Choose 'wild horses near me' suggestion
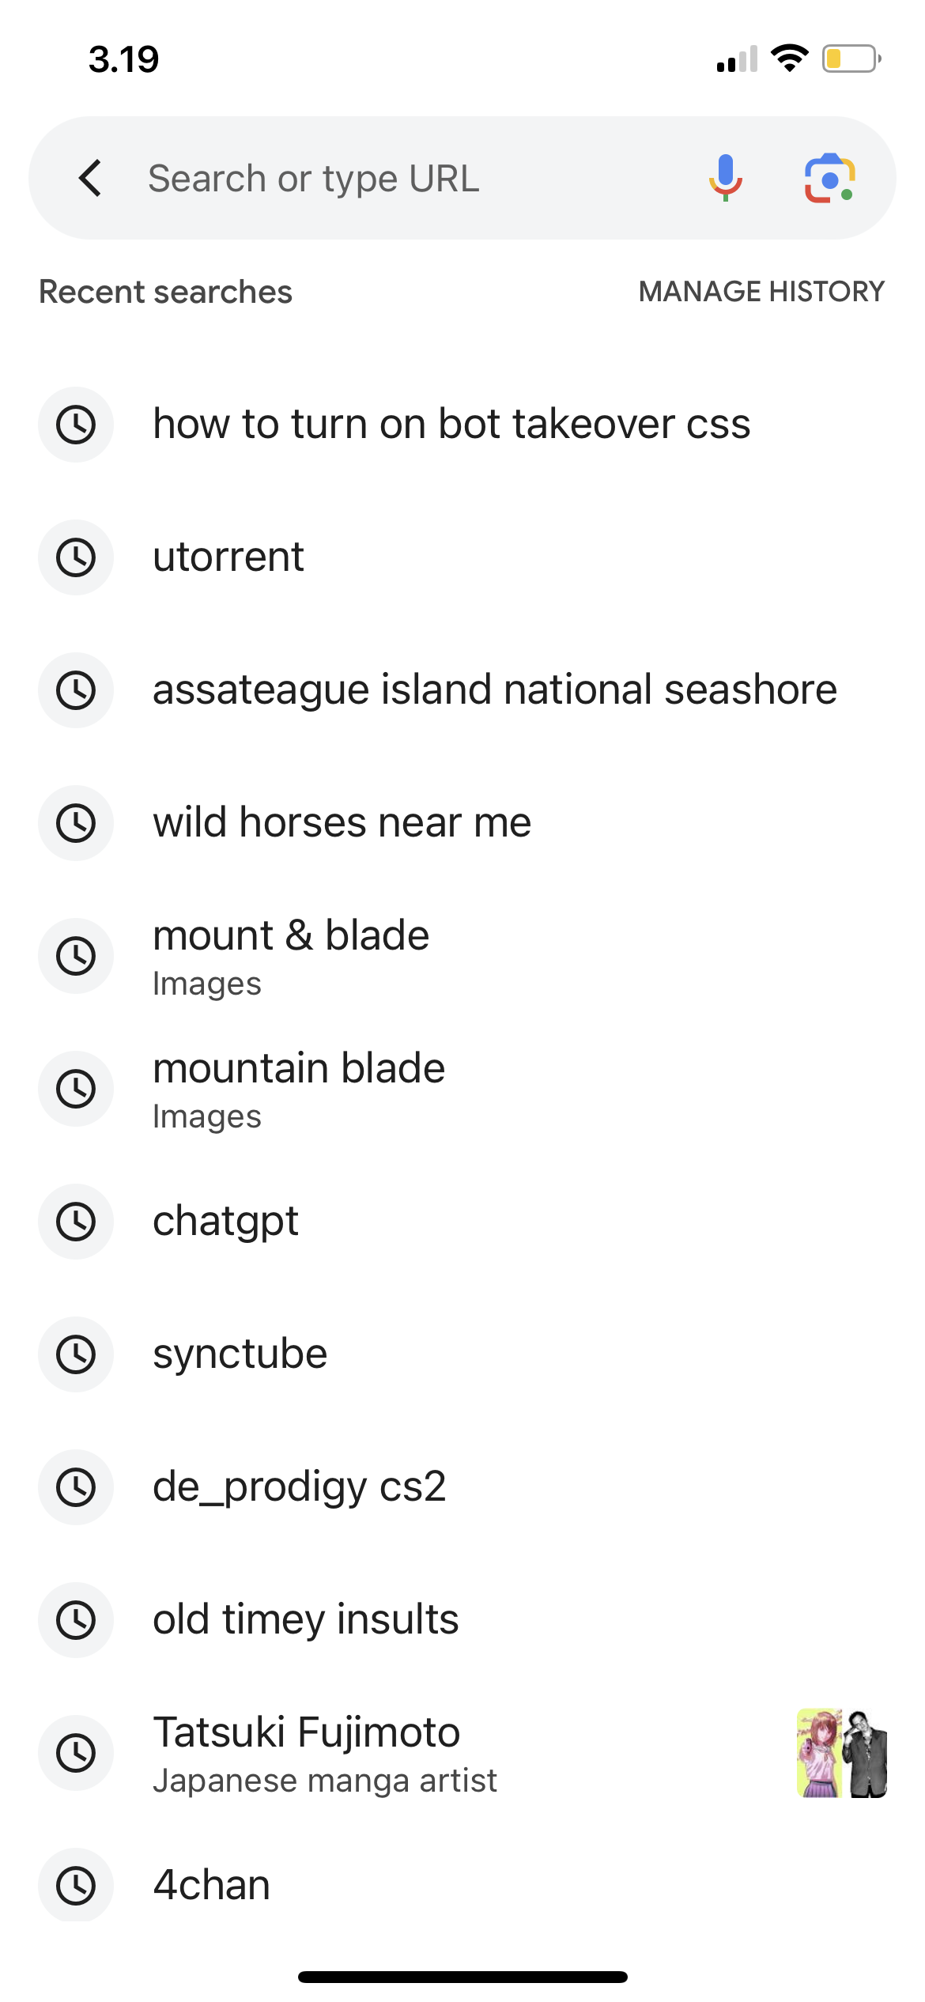 [462, 823]
